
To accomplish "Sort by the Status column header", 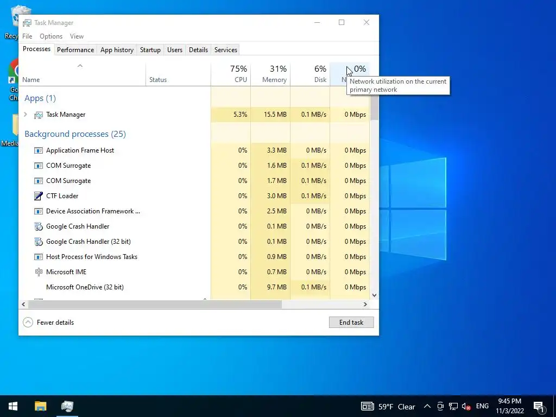I will point(178,74).
